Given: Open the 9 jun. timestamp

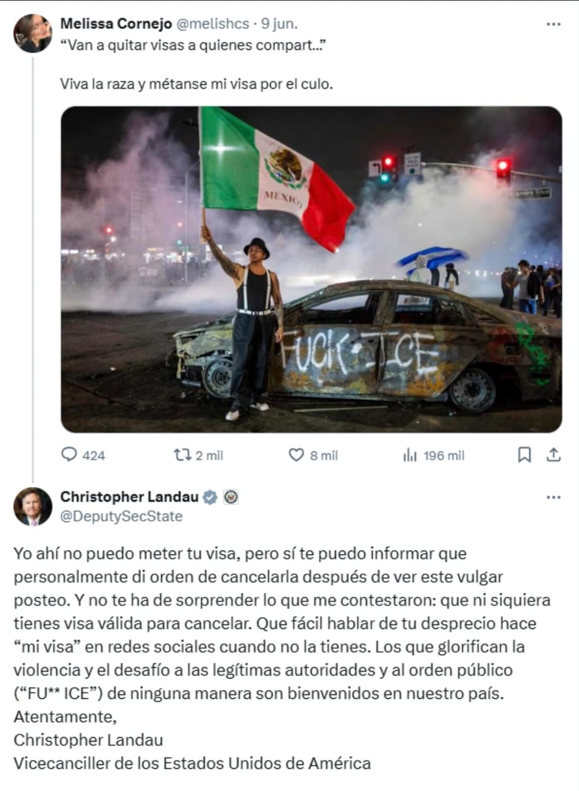Looking at the screenshot, I should point(279,24).
